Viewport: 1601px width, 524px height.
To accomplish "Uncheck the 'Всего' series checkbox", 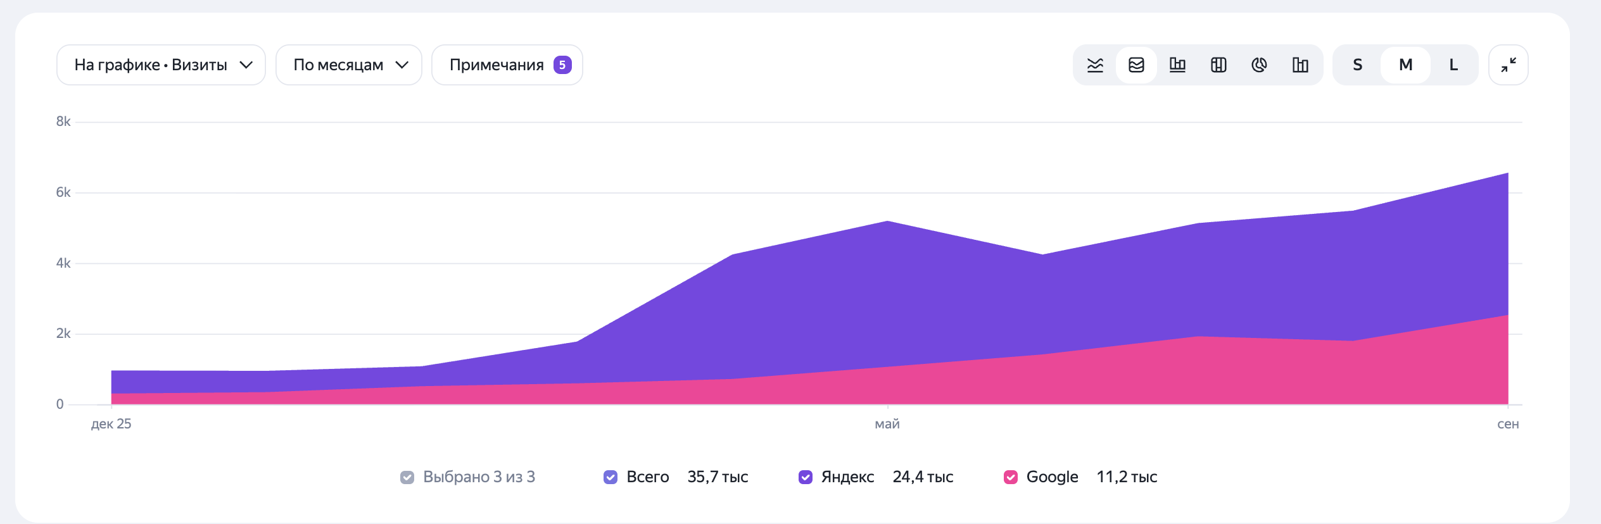I will 611,477.
